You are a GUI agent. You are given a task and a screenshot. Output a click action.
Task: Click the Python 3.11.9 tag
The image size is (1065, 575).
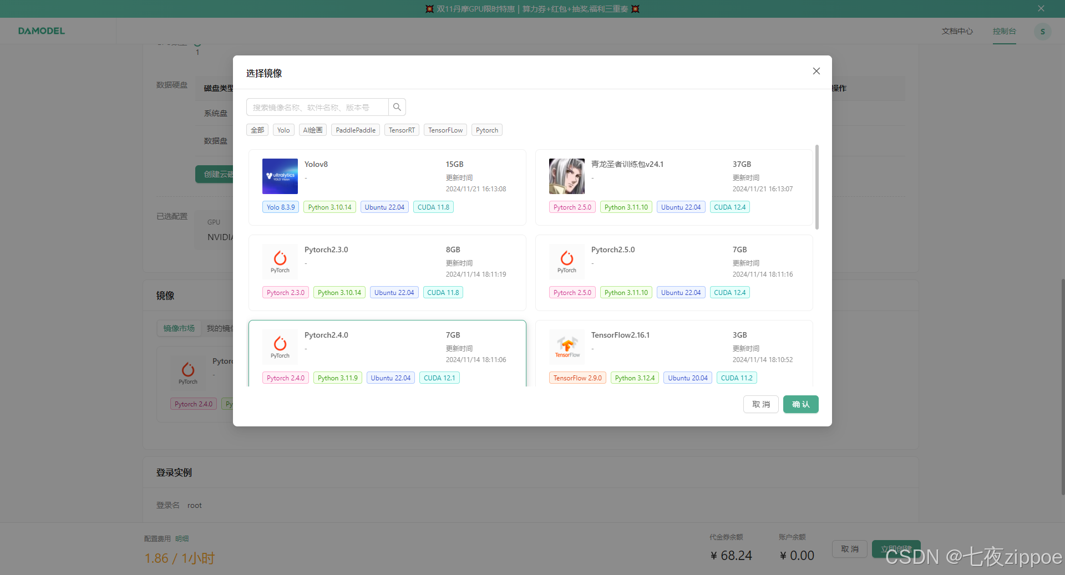[x=338, y=378]
